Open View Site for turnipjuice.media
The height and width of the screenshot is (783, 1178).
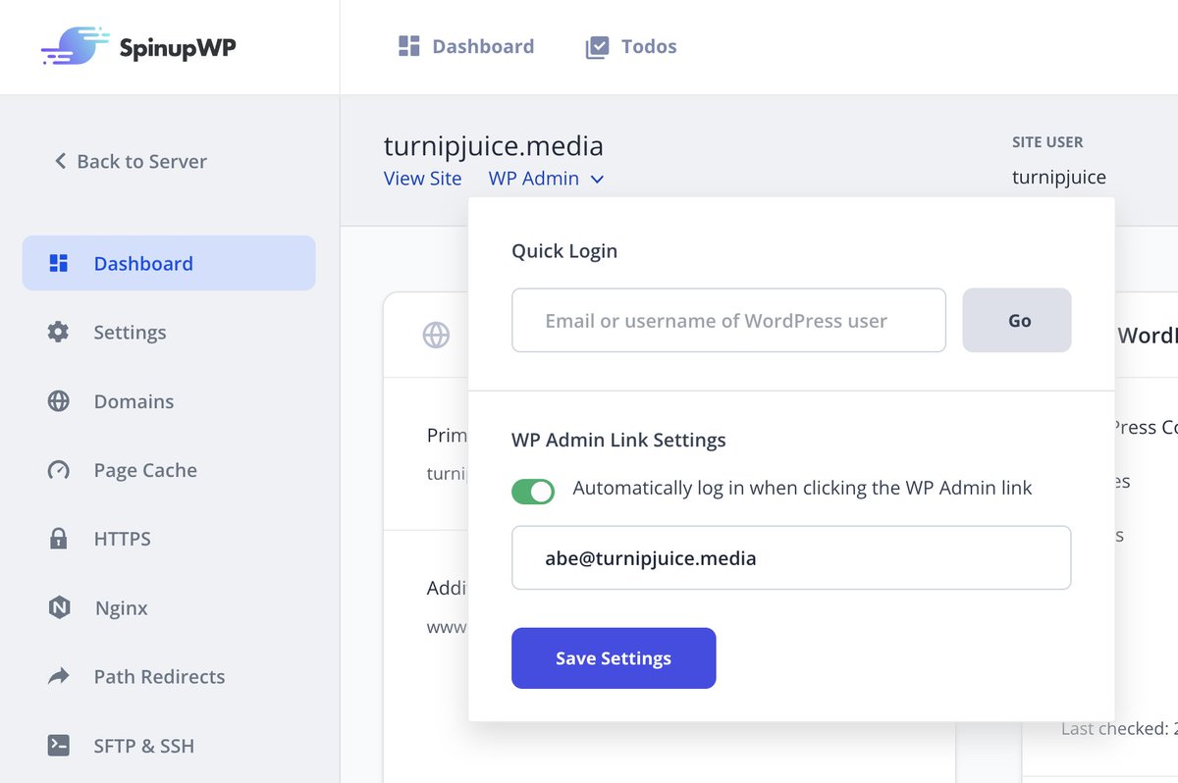coord(422,178)
